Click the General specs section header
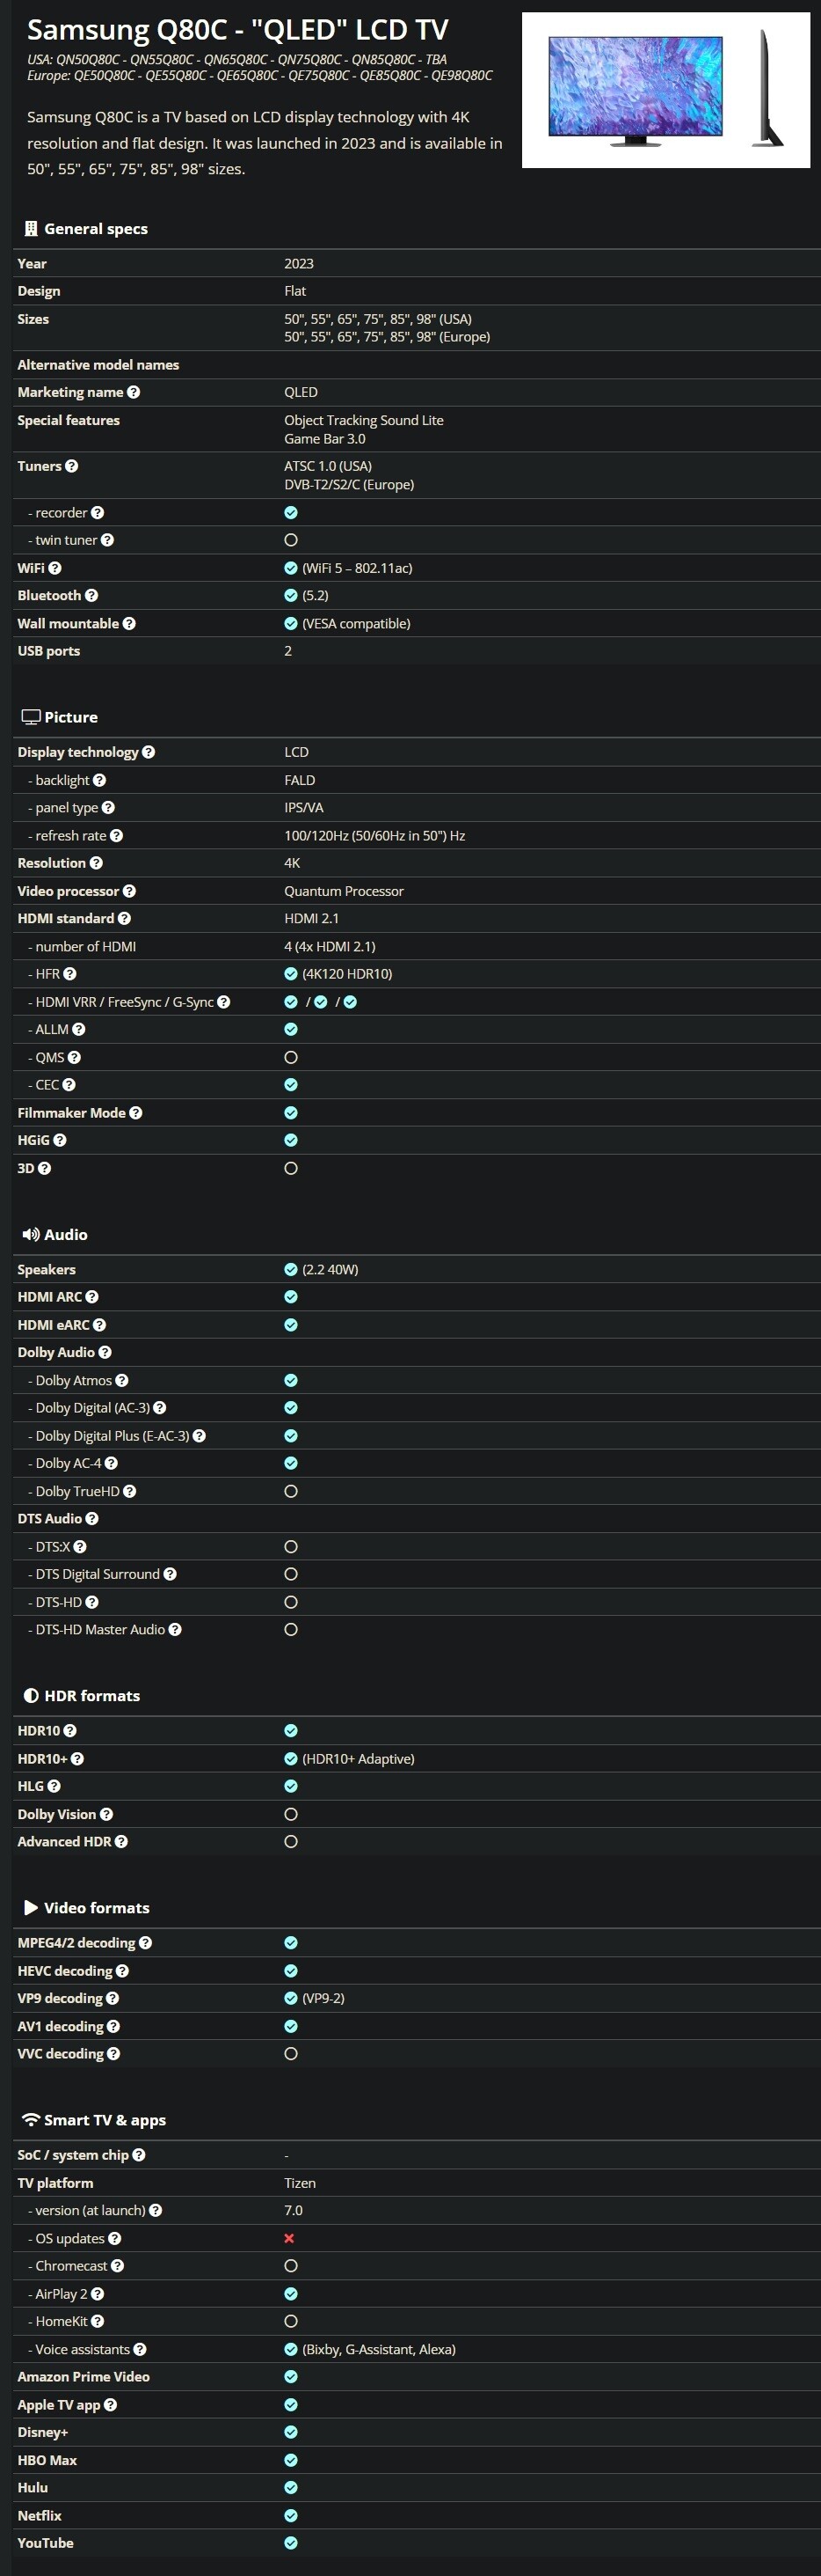Image resolution: width=821 pixels, height=2576 pixels. click(96, 229)
